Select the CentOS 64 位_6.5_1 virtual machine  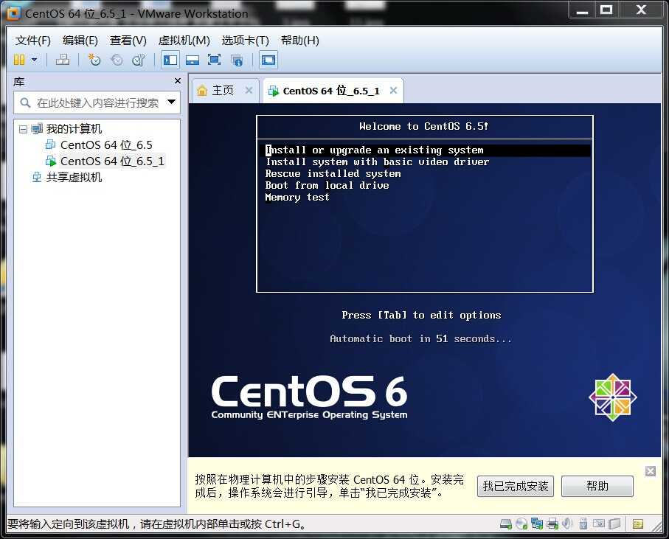(x=112, y=161)
